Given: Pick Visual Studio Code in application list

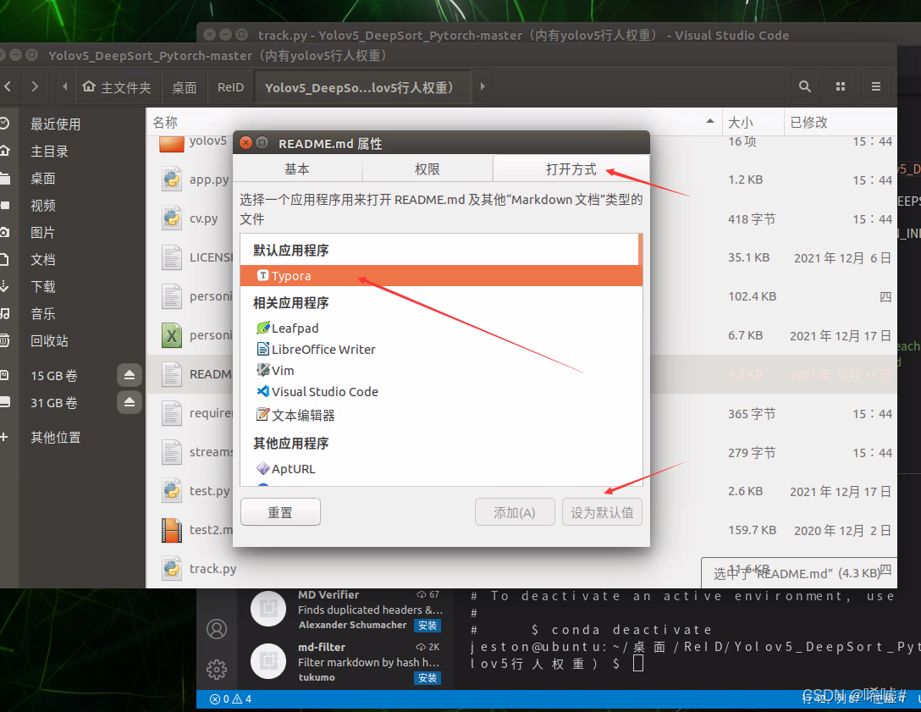Looking at the screenshot, I should coord(440,392).
